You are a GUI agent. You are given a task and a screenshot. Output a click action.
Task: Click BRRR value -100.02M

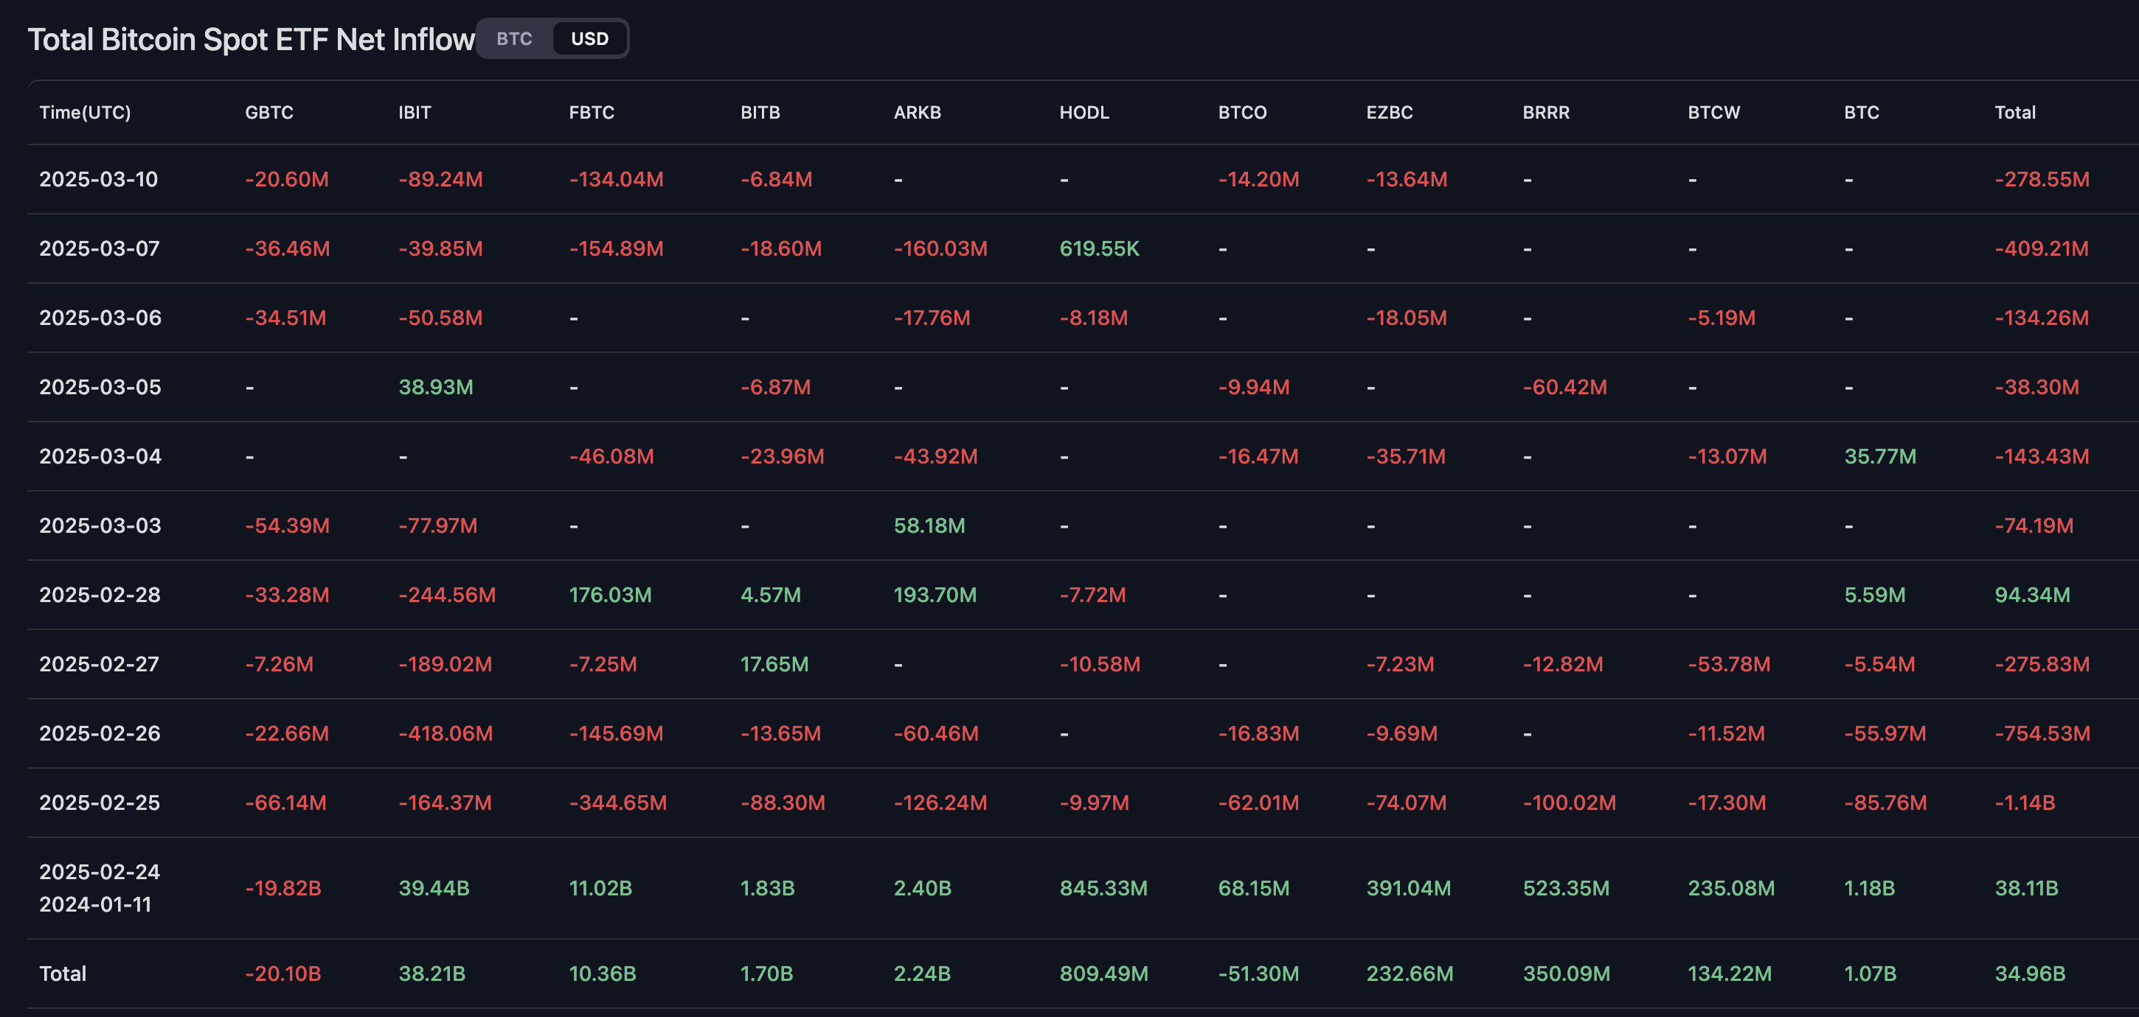point(1570,802)
